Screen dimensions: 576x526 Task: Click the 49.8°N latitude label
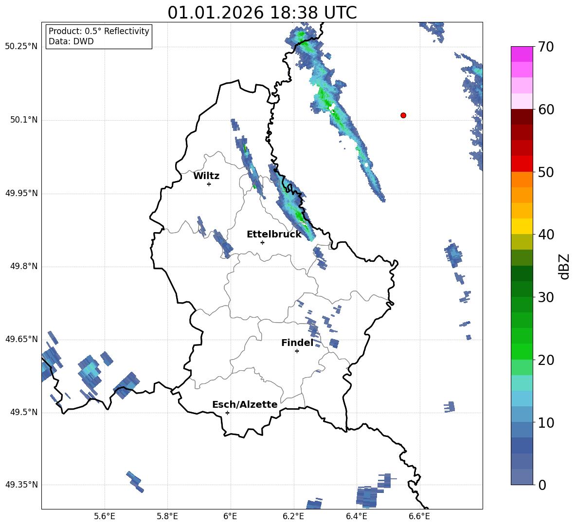[24, 266]
